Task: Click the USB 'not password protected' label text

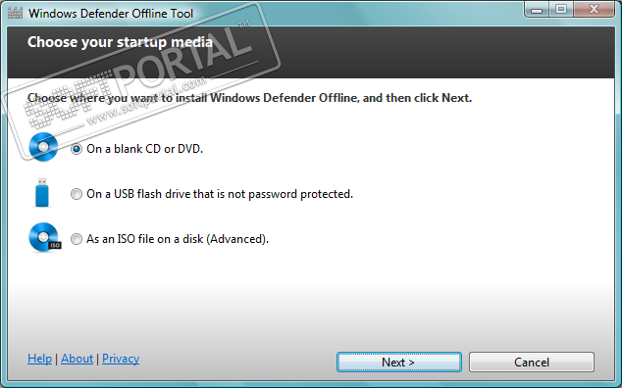Action: pyautogui.click(x=220, y=194)
